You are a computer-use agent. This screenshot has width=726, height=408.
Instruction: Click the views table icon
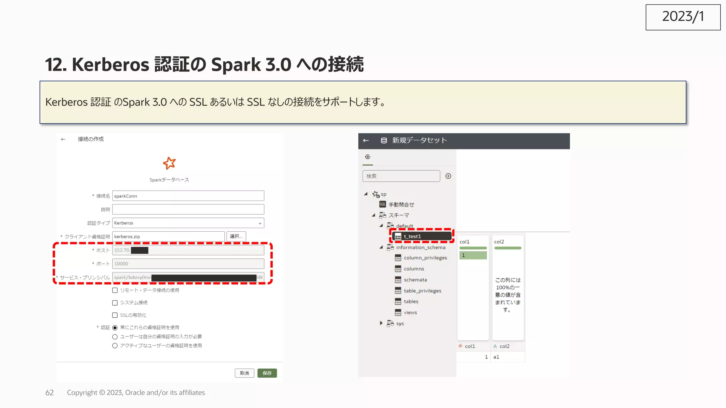[398, 312]
